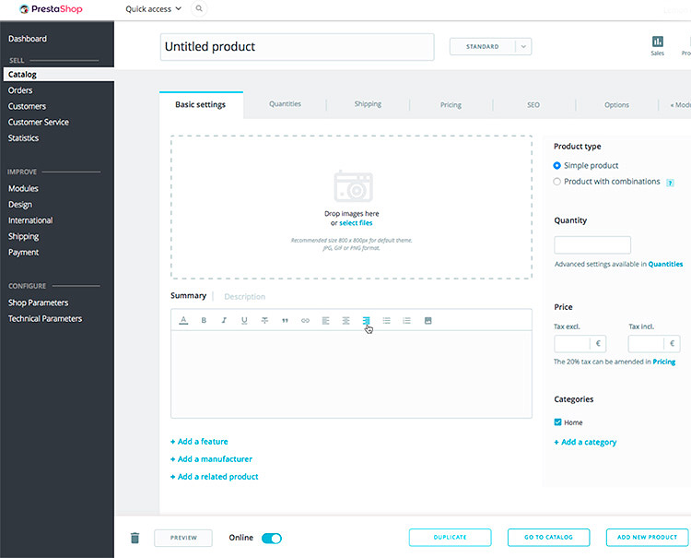Open the Sales statistics icon
691x558 pixels.
click(x=658, y=45)
